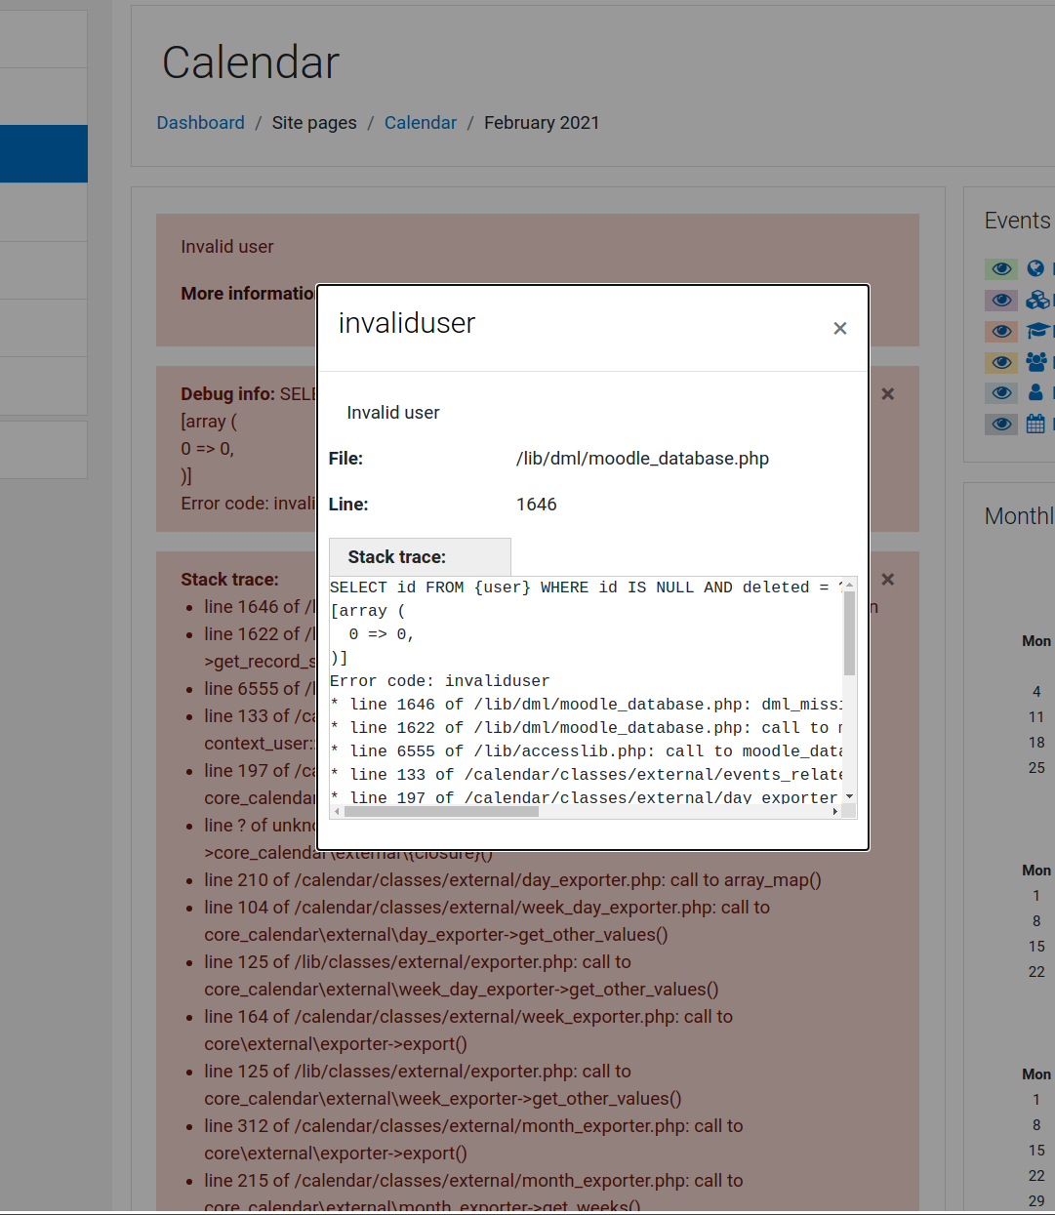Hide site events via eye beside globe
Image resolution: width=1055 pixels, height=1215 pixels.
1001,269
